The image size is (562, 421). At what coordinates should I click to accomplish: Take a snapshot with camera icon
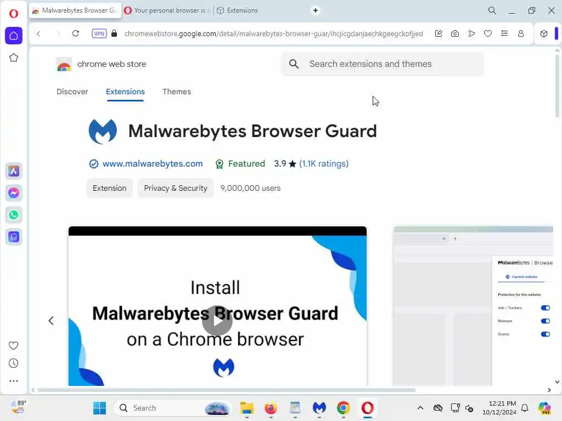[455, 33]
